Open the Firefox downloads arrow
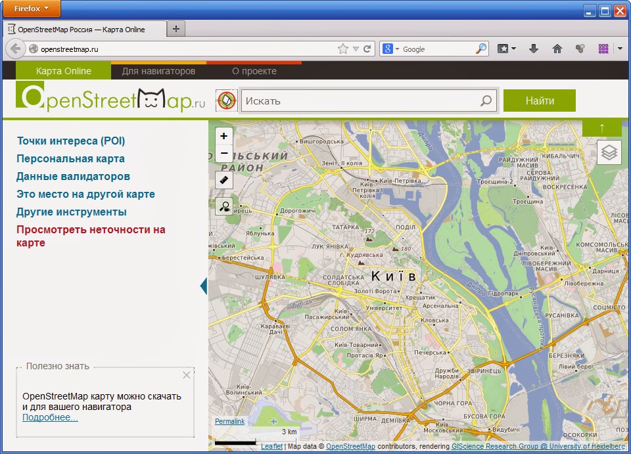Screen dimensions: 631x454 pyautogui.click(x=534, y=49)
